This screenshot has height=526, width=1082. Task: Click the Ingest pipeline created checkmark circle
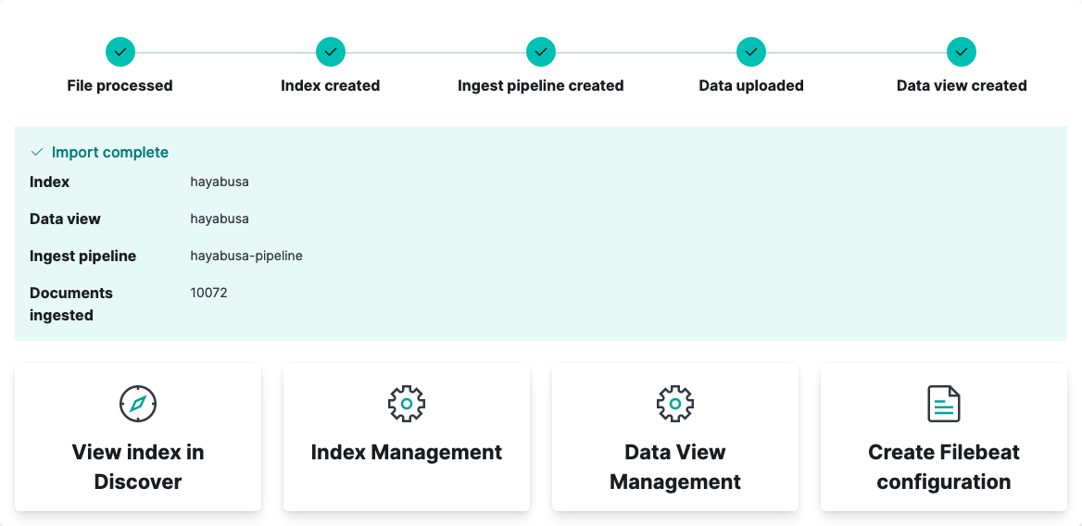click(x=541, y=52)
